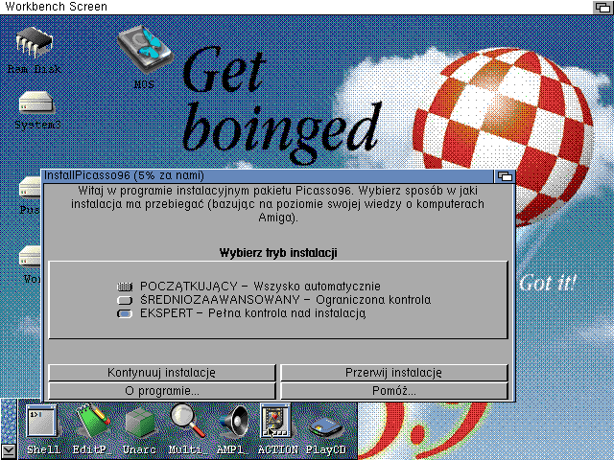This screenshot has width=614, height=460.
Task: Select ŚREDNIOZAAWANSOWANY install mode
Action: pyautogui.click(x=125, y=300)
